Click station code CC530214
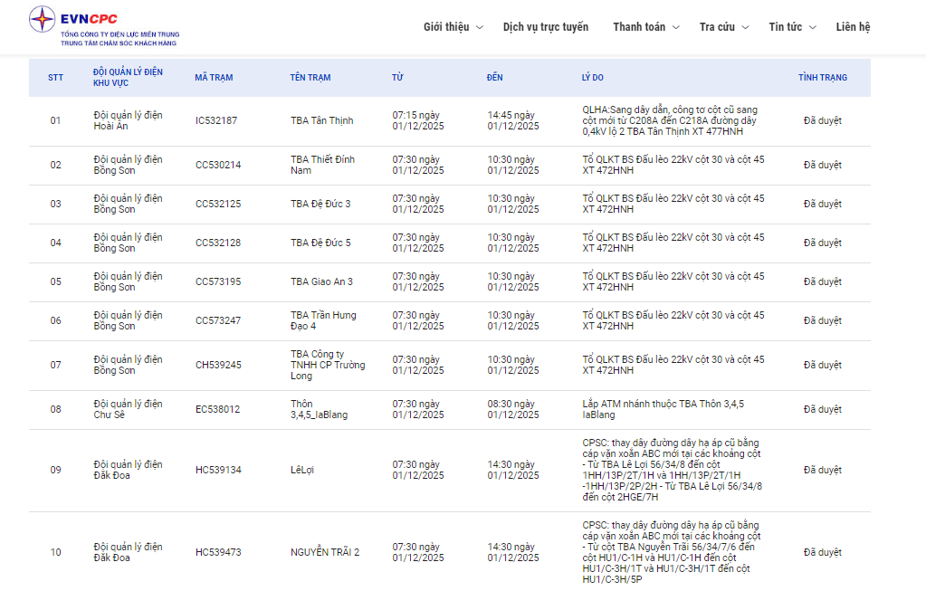Viewport: 926px width, 591px height. coord(218,166)
